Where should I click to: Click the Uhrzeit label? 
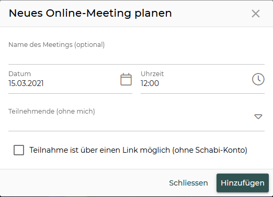152,74
